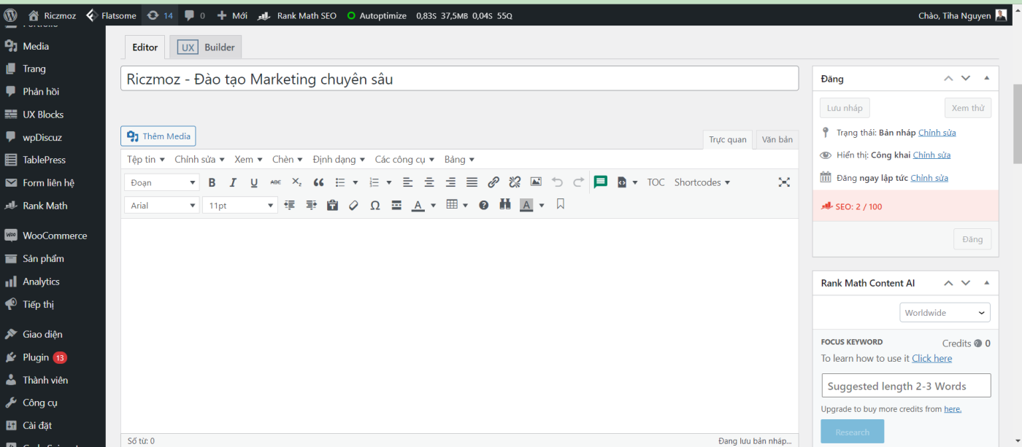The height and width of the screenshot is (447, 1022).
Task: Undo last editor action
Action: tap(557, 182)
